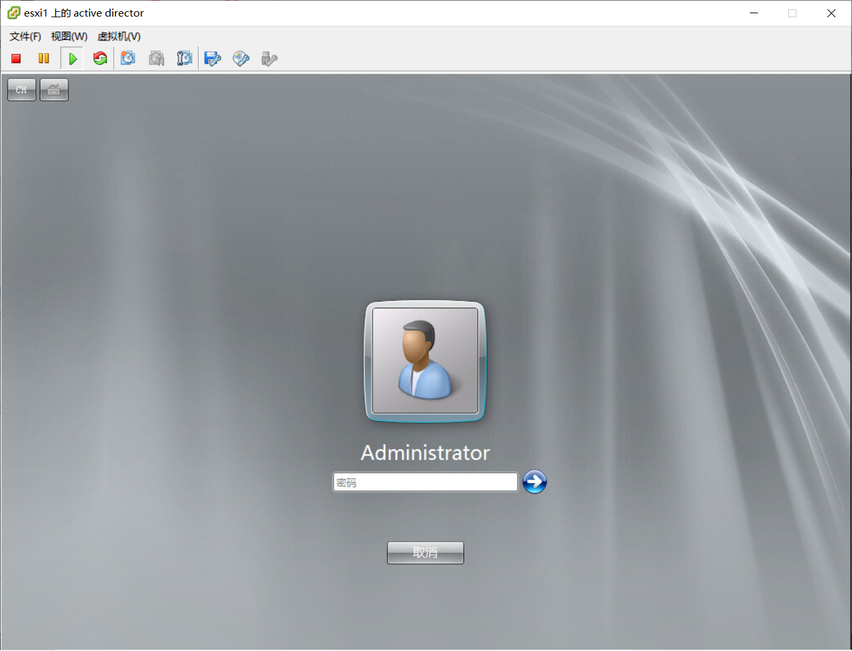Suspend the virtual machine with pause icon

click(44, 58)
